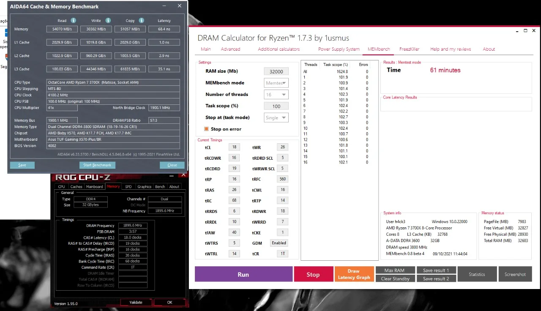Click the GDM field showing Enabled
Screen dimensions: 541x311
pyautogui.click(x=279, y=243)
